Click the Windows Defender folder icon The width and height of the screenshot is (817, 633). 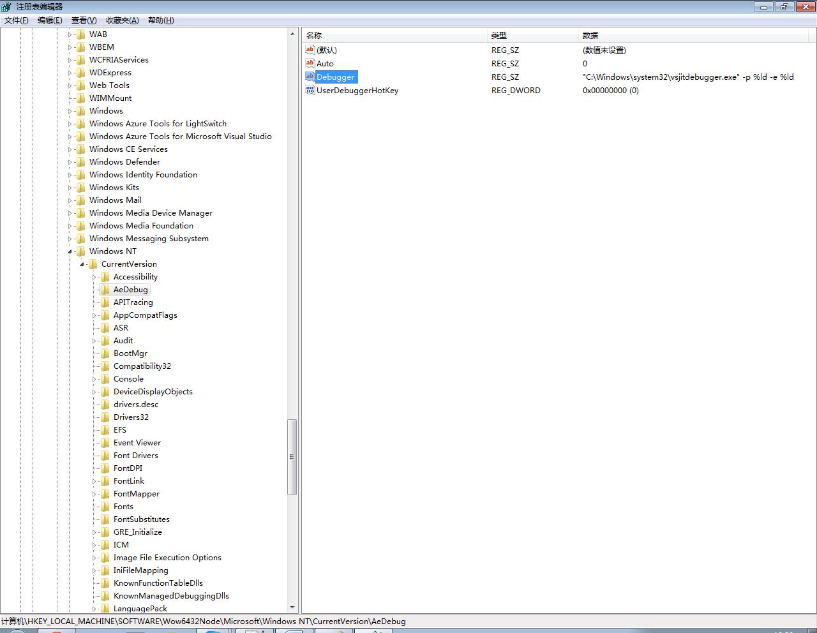tap(81, 161)
